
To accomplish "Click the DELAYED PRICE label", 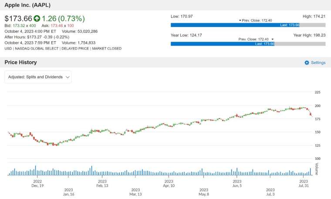I will [x=75, y=48].
